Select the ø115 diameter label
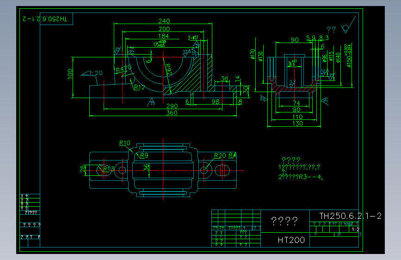This screenshot has height=260, width=401. click(x=331, y=56)
